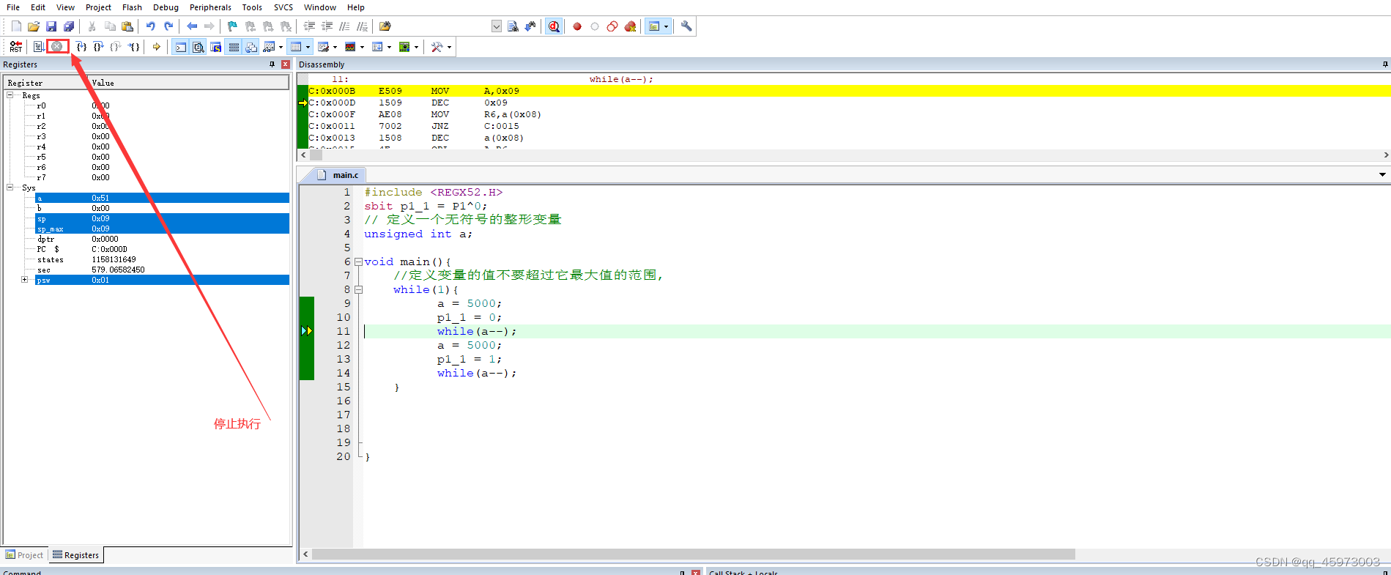Stop program execution with the Stop icon
The width and height of the screenshot is (1391, 575).
(57, 46)
